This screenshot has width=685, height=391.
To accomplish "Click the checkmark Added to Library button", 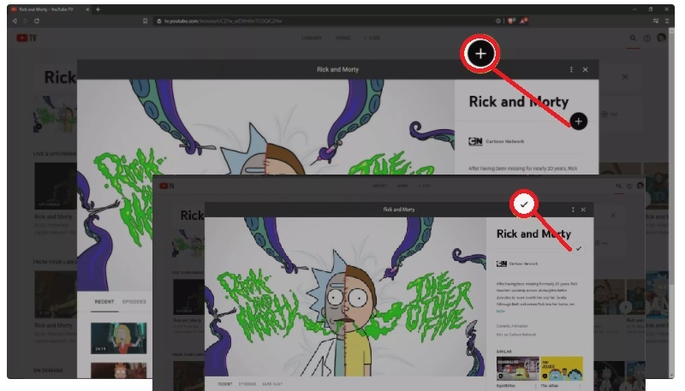I will (x=579, y=248).
